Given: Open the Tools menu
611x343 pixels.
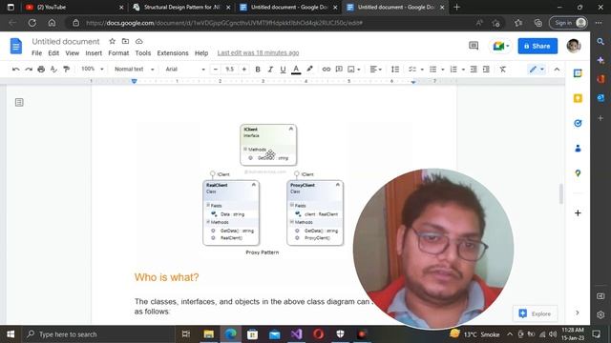Looking at the screenshot, I should [x=143, y=53].
